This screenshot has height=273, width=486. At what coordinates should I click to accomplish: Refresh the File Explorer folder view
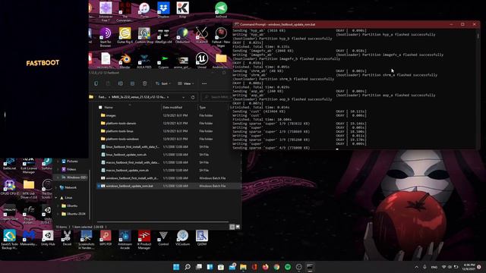tap(193, 97)
